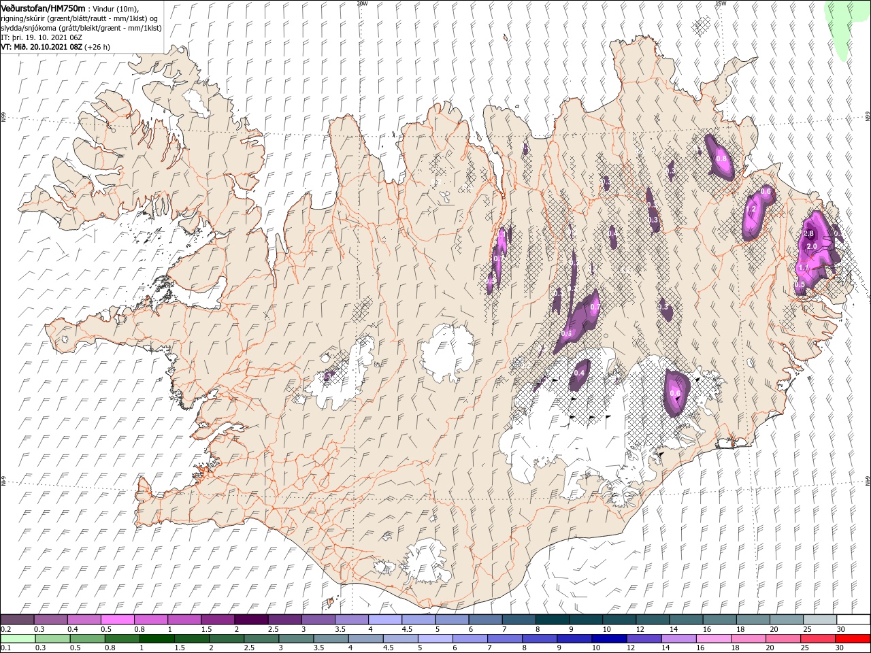Click the '15W' longitude label at the top
This screenshot has height=653, width=871.
coord(721,3)
